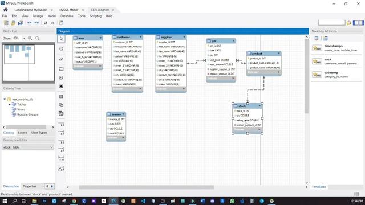Screen dimensions: 365x205
Task: Expand Indexes section of invoice table
Action: [123, 138]
